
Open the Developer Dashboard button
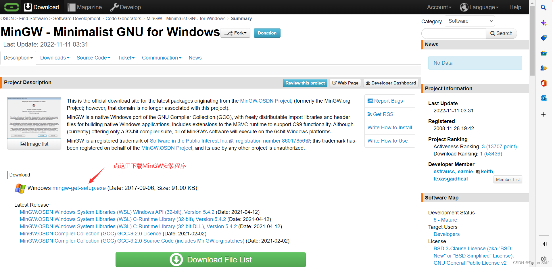pyautogui.click(x=391, y=83)
